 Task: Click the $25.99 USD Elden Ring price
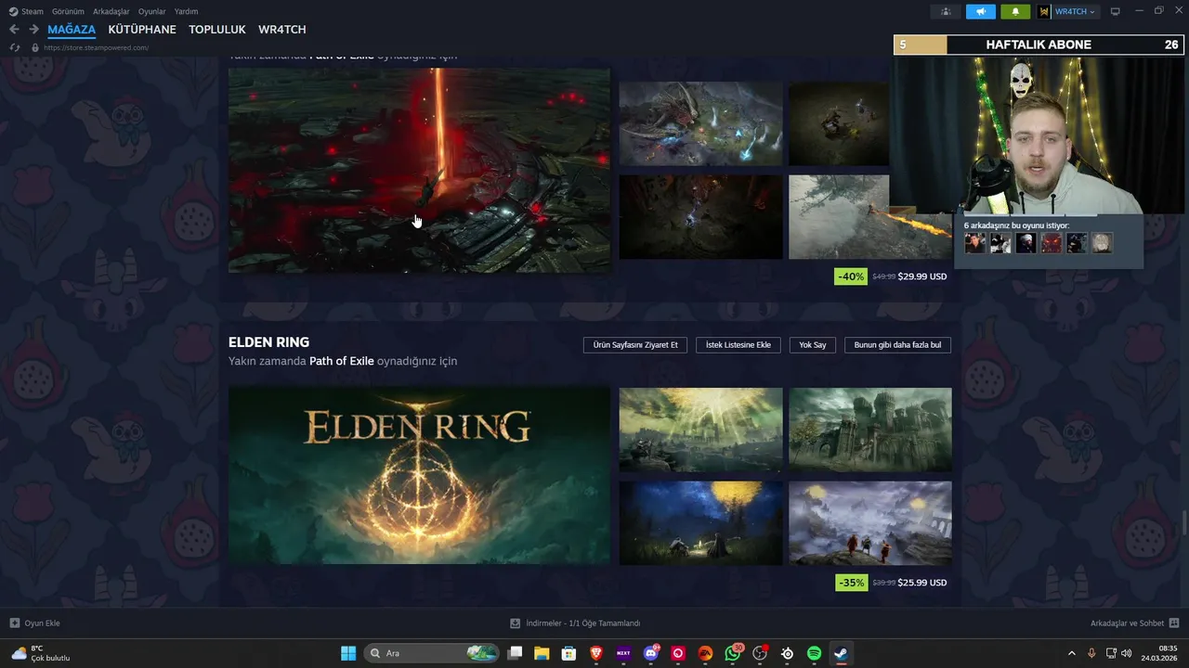pyautogui.click(x=922, y=583)
